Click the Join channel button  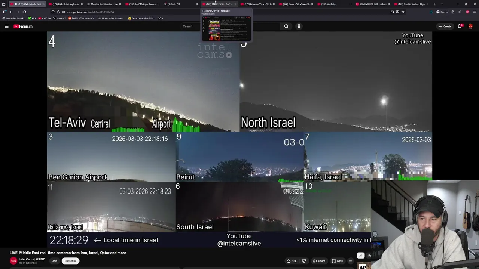[x=55, y=261]
